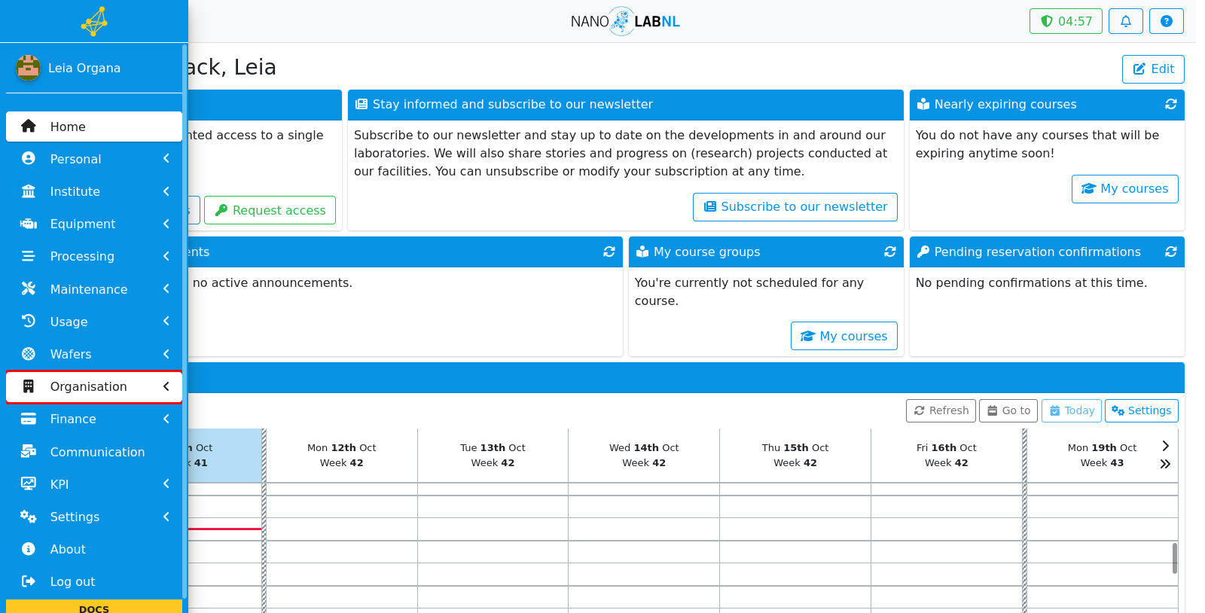
Task: Open the notifications bell icon
Action: 1125,21
